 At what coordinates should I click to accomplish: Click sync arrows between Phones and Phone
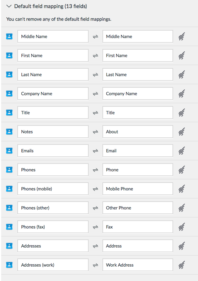point(95,170)
